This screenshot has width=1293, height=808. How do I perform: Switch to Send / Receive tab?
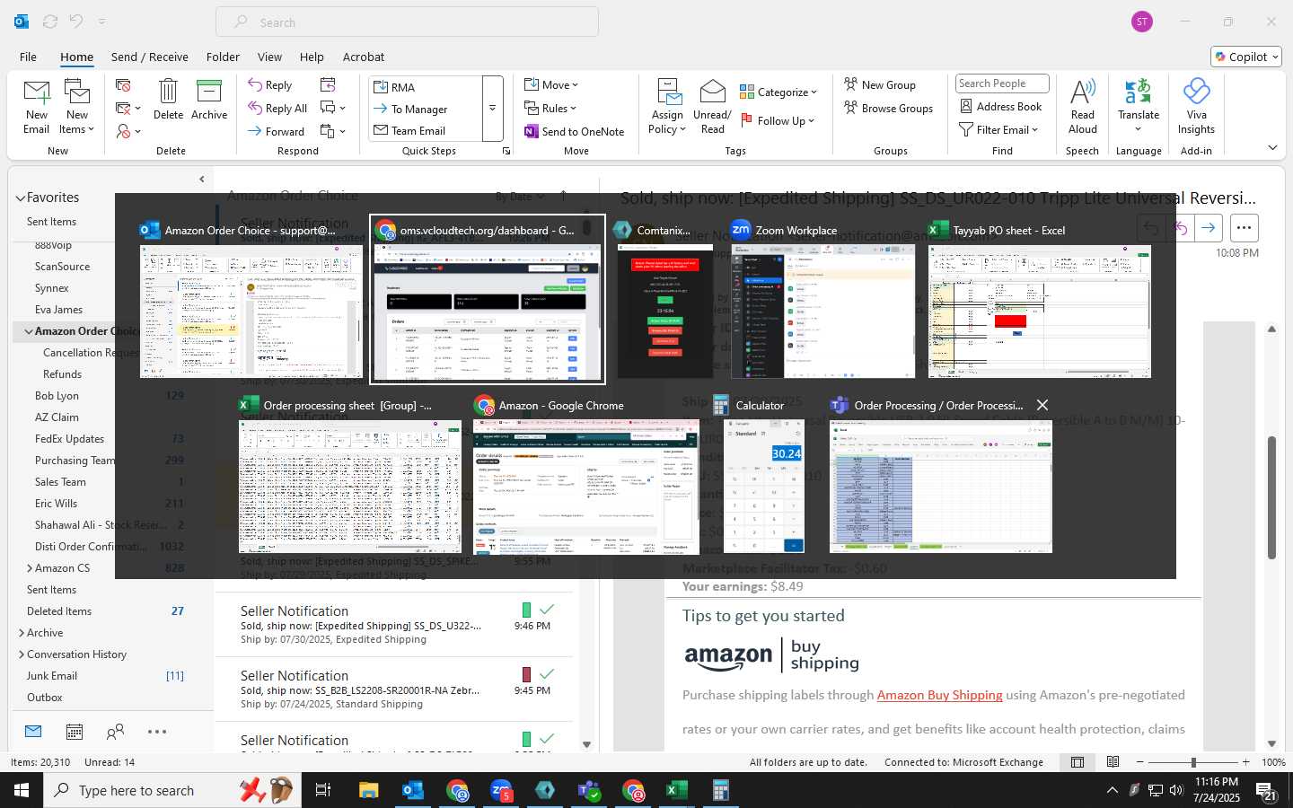point(149,57)
